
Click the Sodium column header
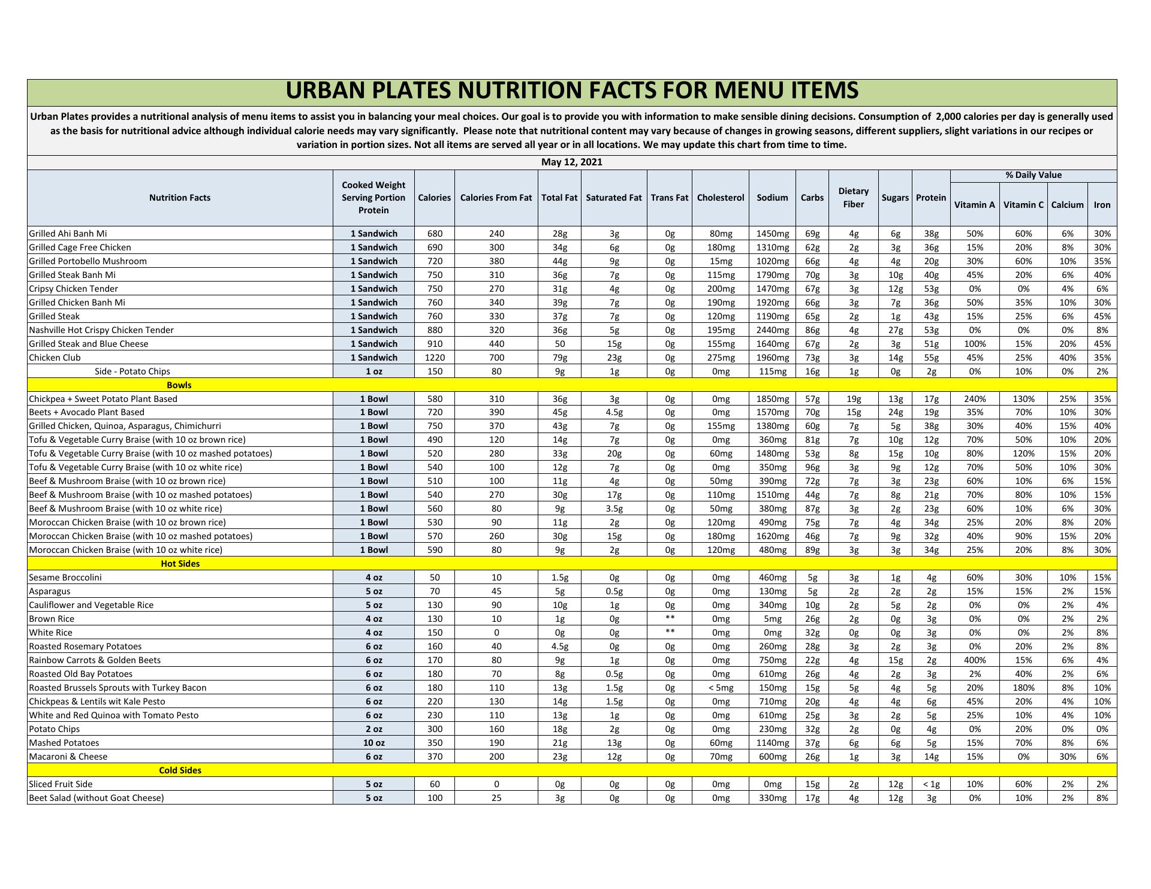(x=772, y=198)
